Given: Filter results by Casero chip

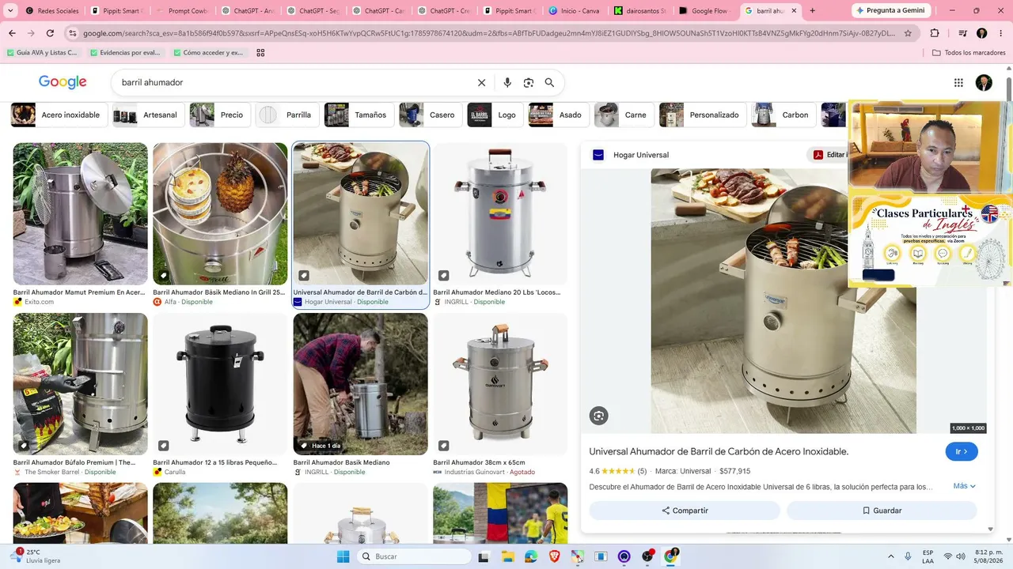Looking at the screenshot, I should [431, 115].
